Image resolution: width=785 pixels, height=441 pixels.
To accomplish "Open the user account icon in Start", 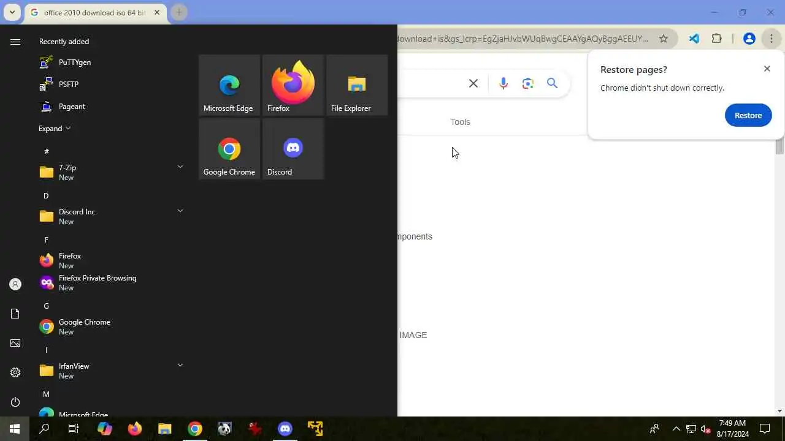I will (15, 284).
